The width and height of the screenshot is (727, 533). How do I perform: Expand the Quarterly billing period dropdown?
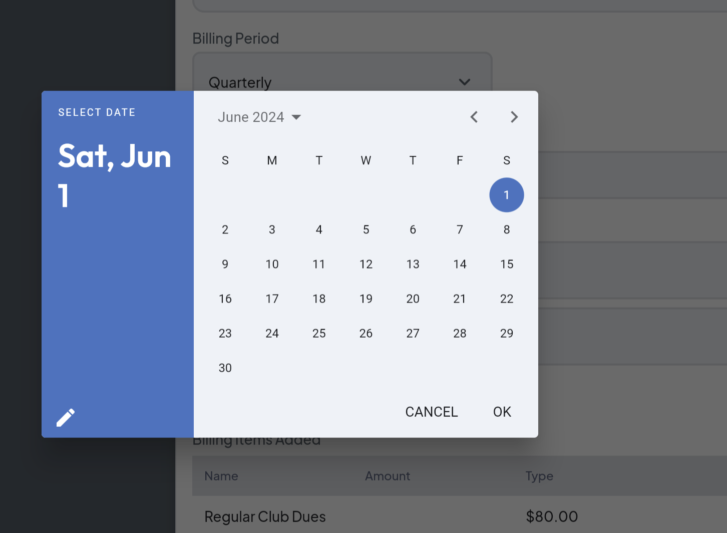point(464,82)
